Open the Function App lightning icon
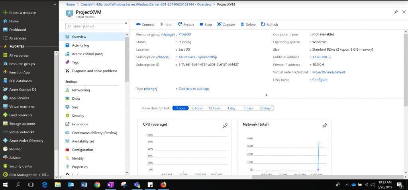408x190 pixels. pyautogui.click(x=5, y=73)
